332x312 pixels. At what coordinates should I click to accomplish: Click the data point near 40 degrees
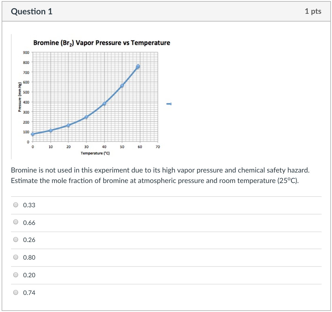pyautogui.click(x=104, y=104)
